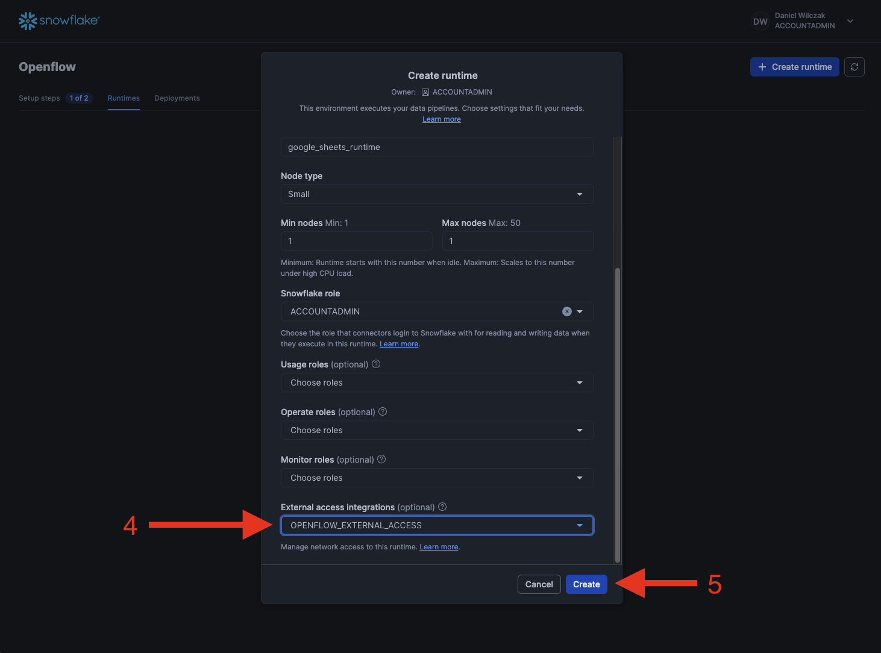
Task: Click the Max nodes input field
Action: [517, 241]
